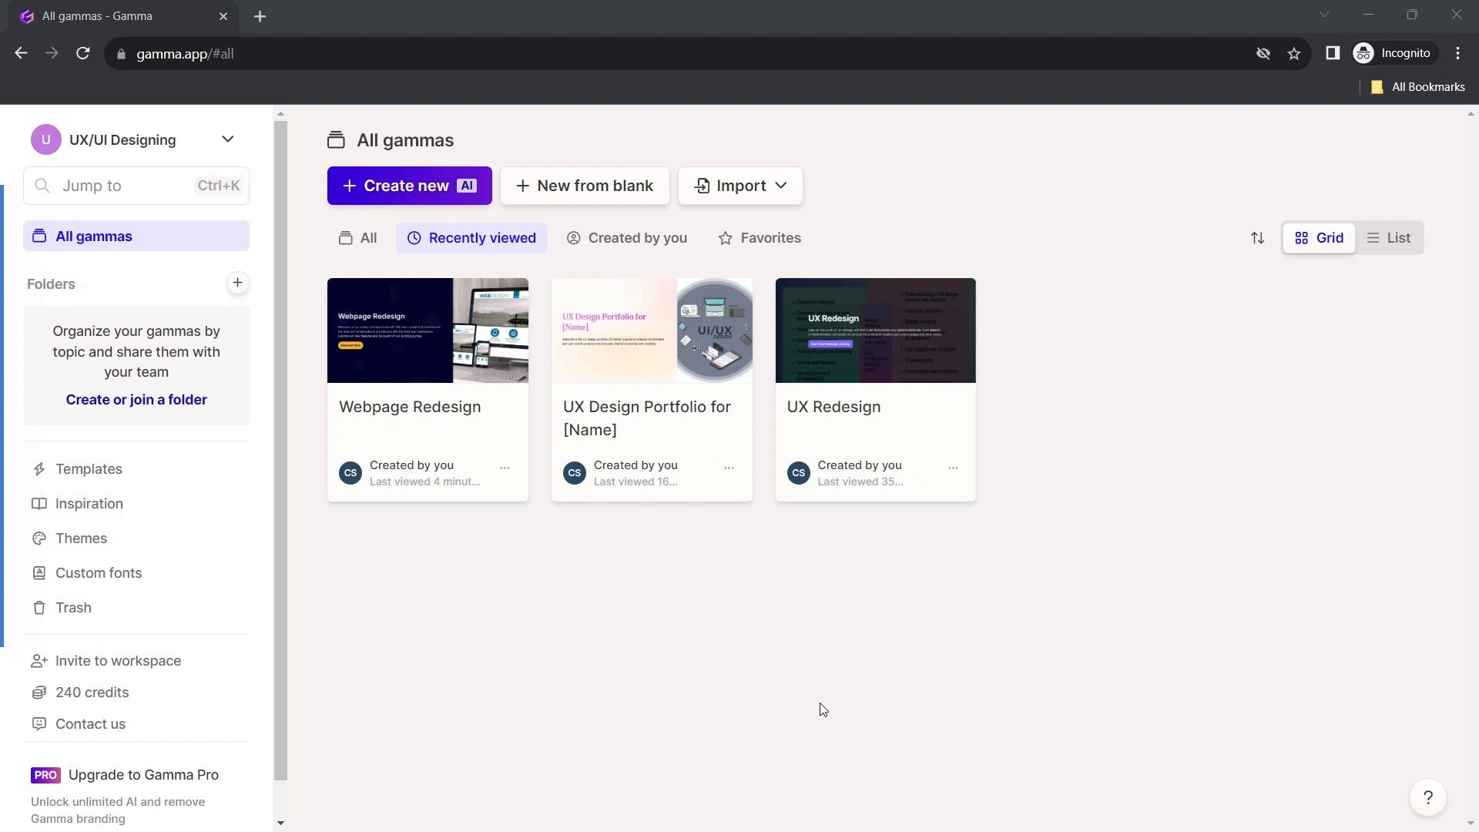This screenshot has width=1479, height=832.
Task: Click the All gammas sidebar icon
Action: pos(39,236)
